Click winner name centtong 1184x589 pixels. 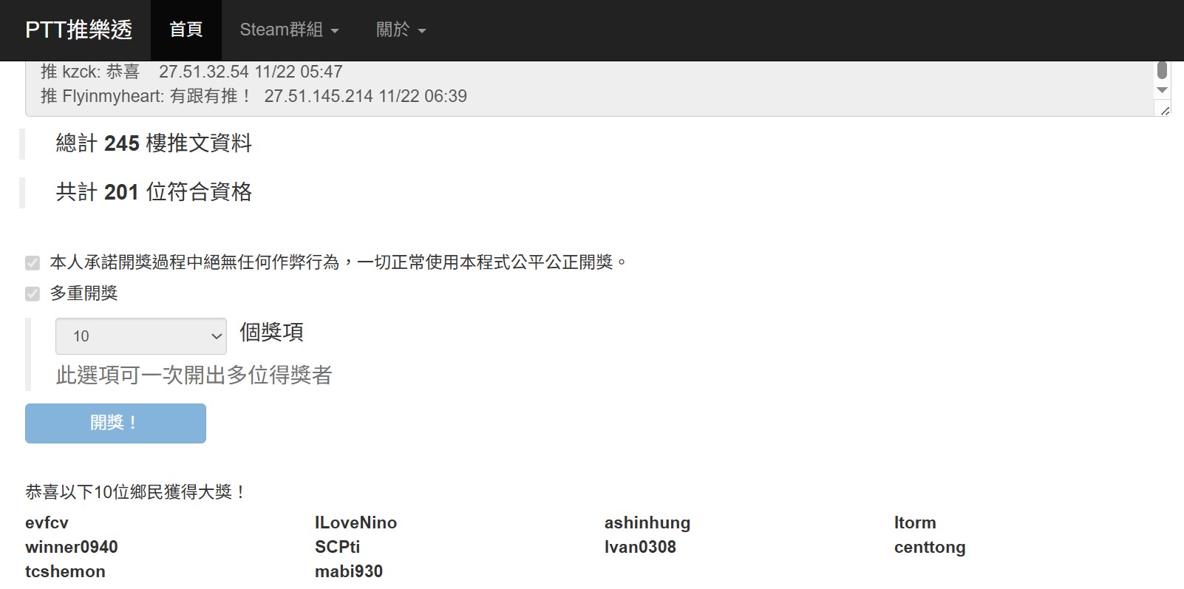(x=930, y=547)
